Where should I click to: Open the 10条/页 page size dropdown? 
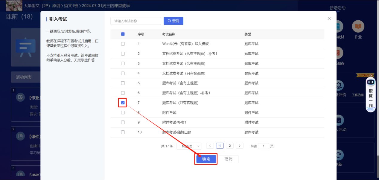[x=189, y=146]
